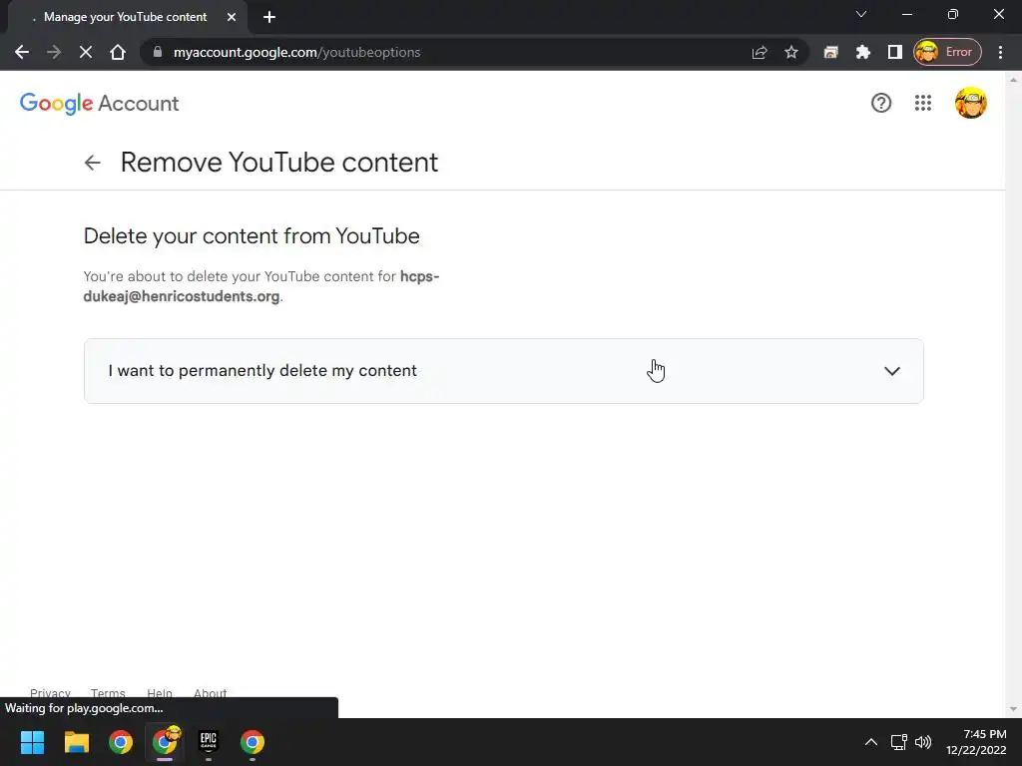Click the Google Account logo
This screenshot has height=766, width=1022.
(x=99, y=103)
